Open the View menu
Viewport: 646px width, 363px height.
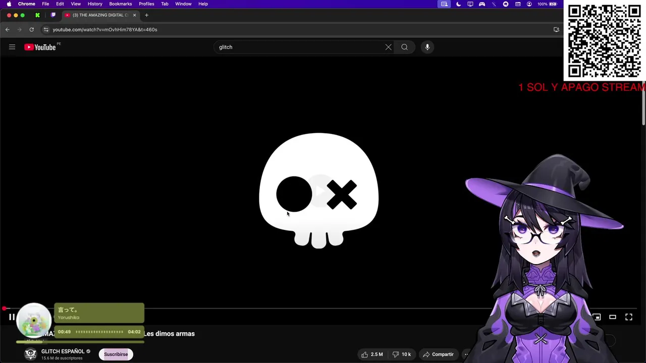(x=76, y=4)
